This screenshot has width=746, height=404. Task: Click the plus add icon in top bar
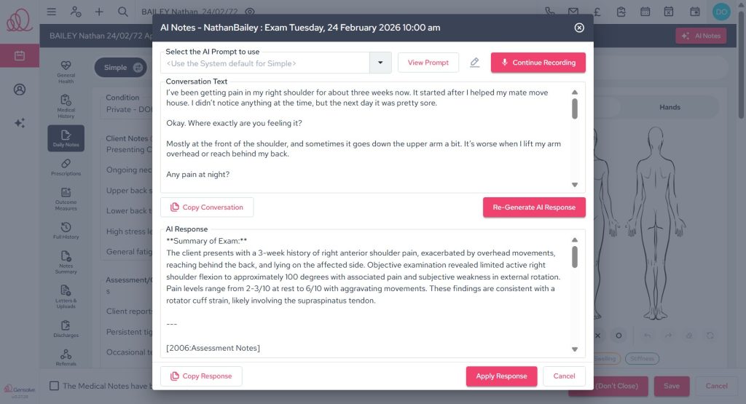point(99,12)
